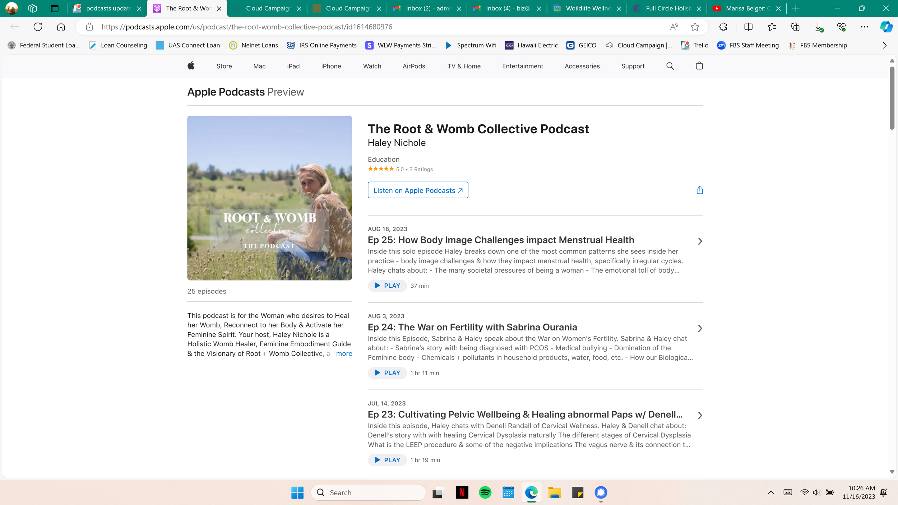898x505 pixels.
Task: Open Copilot sidebar icon
Action: pyautogui.click(x=886, y=27)
